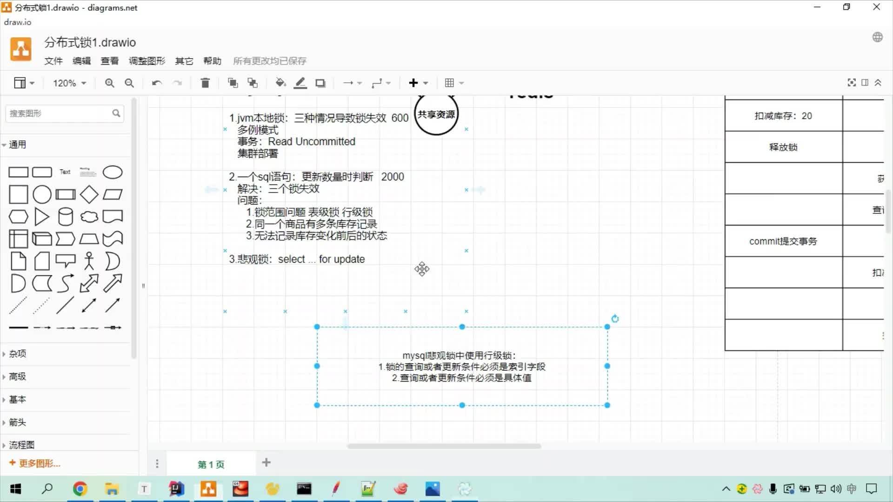
Task: Click the shape search magnifier icon
Action: click(116, 113)
